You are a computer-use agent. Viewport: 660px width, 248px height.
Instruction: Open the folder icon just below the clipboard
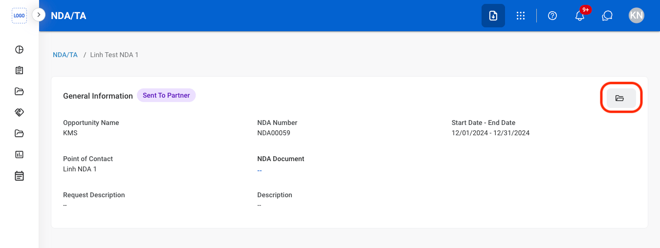pyautogui.click(x=19, y=91)
